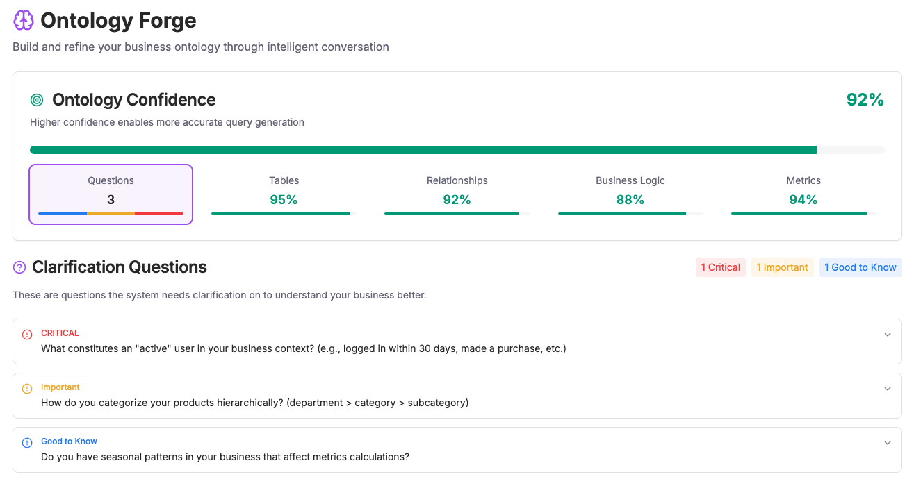Click the 1 Critical filter badge
The image size is (914, 488).
tap(721, 267)
